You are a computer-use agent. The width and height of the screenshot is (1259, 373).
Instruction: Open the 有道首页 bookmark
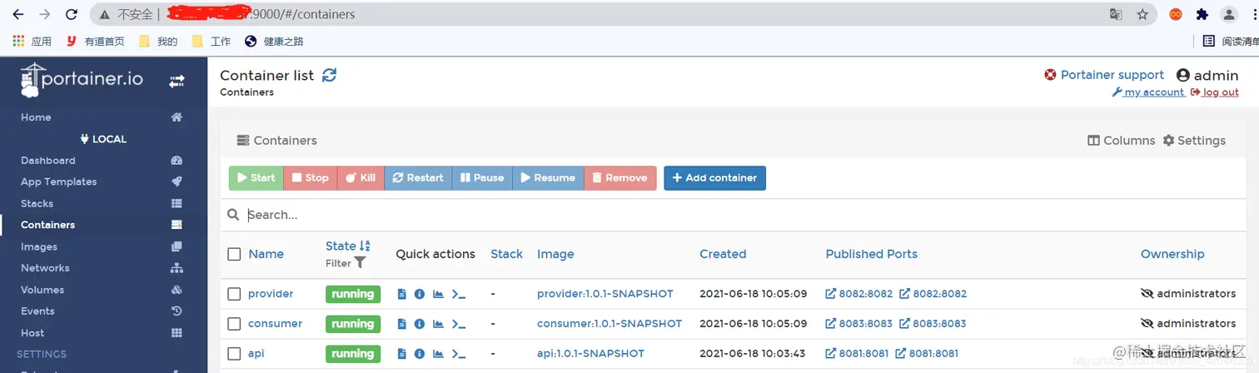96,41
